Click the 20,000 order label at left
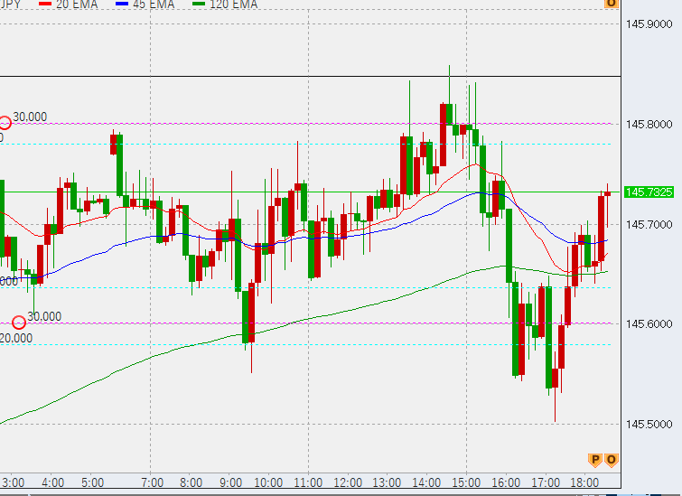The width and height of the screenshot is (682, 496). coord(16,338)
